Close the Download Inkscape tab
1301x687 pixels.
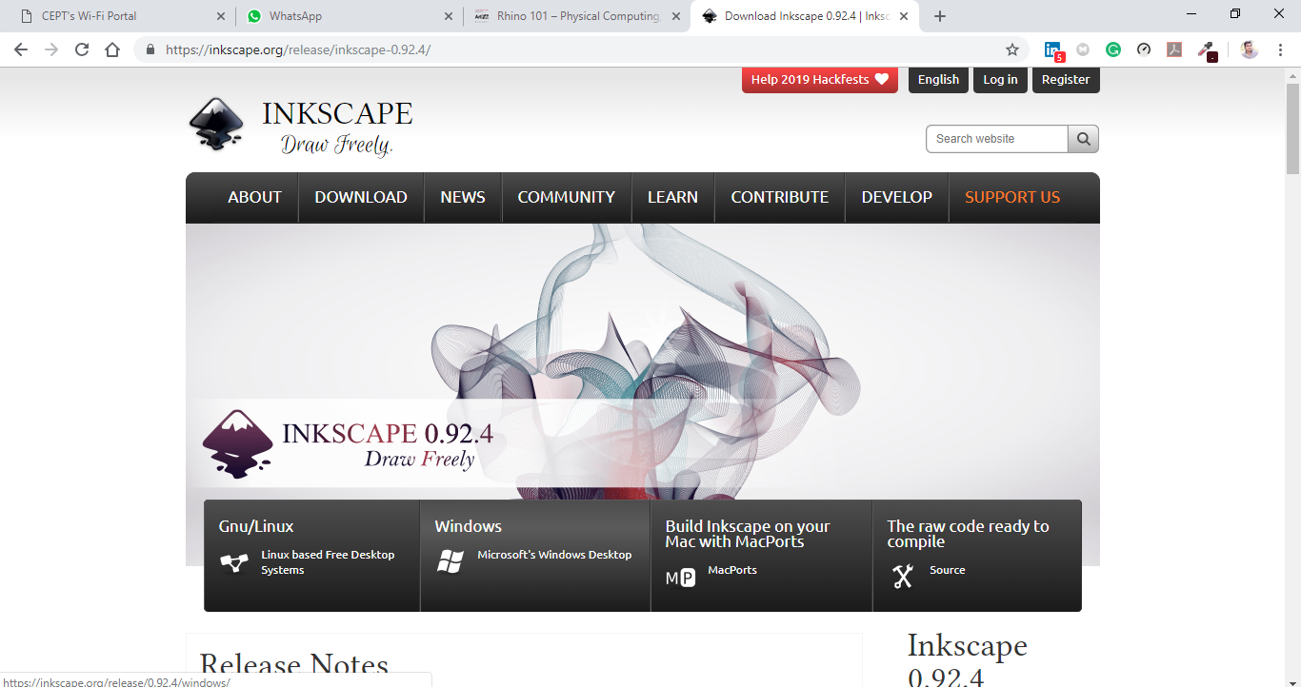point(904,16)
